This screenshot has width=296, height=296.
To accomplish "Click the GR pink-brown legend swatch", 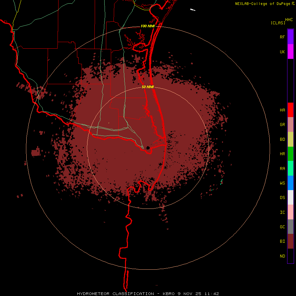I will click(290, 125).
